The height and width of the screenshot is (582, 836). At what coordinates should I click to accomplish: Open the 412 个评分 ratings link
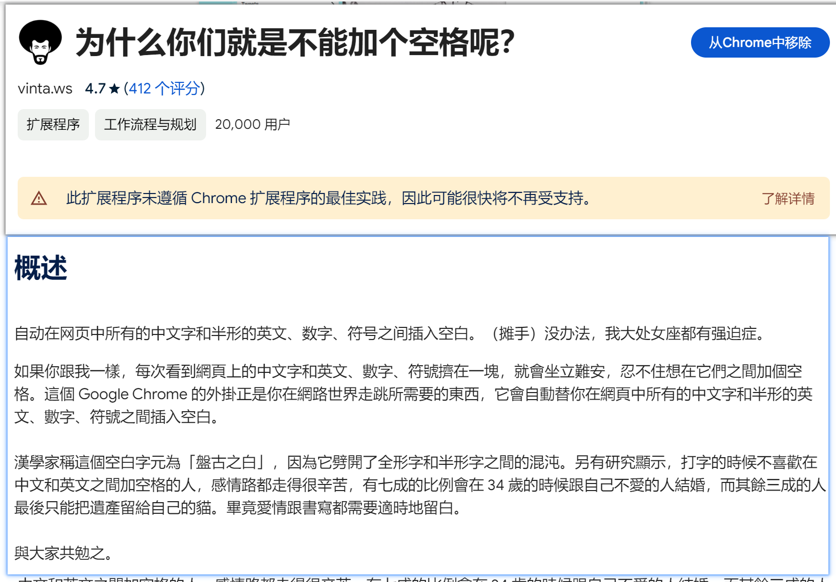165,88
